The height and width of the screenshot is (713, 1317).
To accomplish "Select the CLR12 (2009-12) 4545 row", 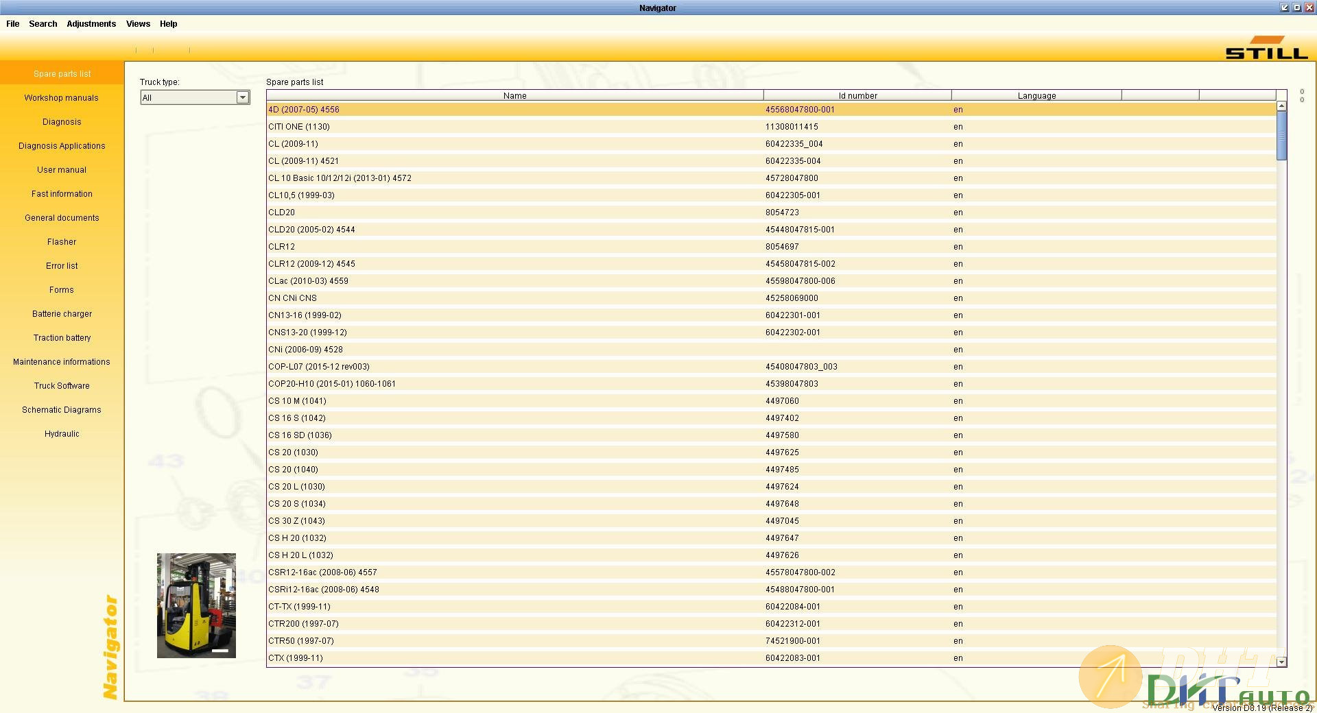I will tap(771, 264).
